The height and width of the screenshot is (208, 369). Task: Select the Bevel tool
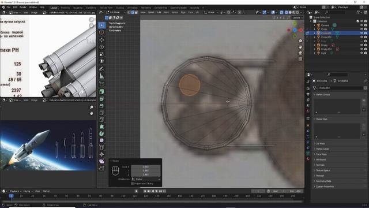coord(101,106)
